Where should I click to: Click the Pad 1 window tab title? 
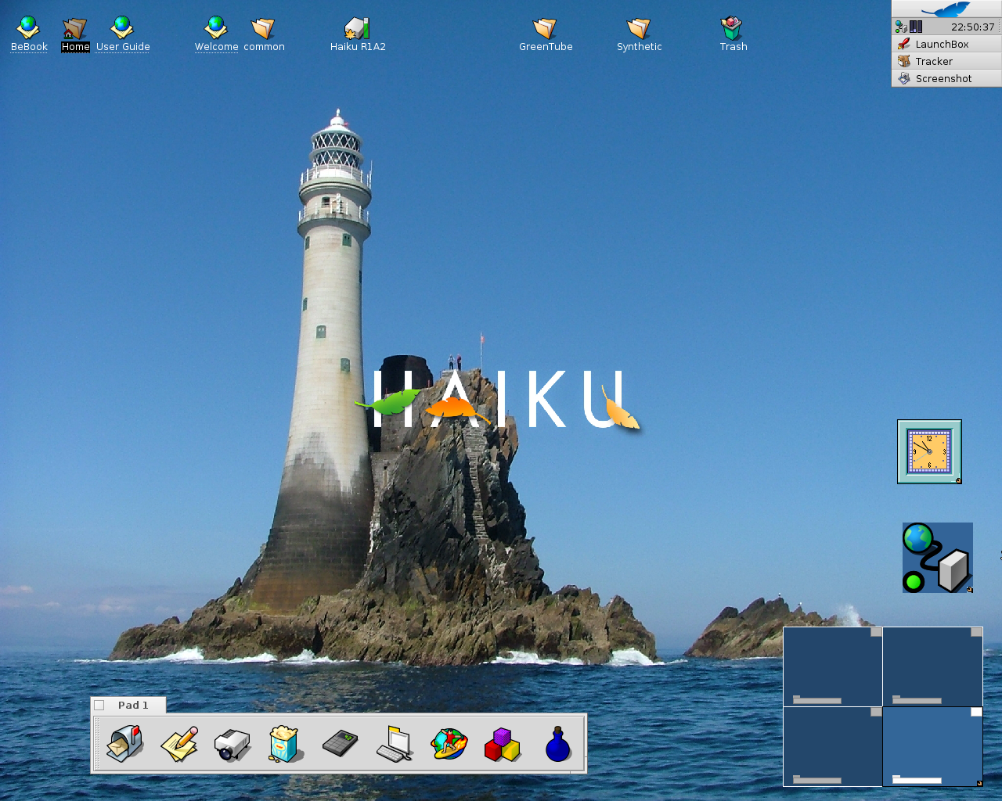(133, 705)
